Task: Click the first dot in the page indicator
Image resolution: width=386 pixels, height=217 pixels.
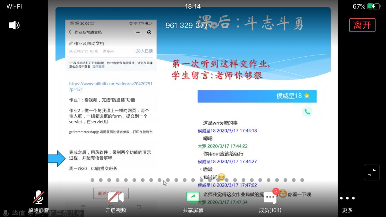Action: tap(92, 180)
